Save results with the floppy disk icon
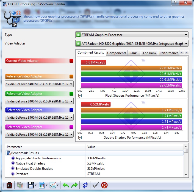Screen dimensions: 194x192 31,185
